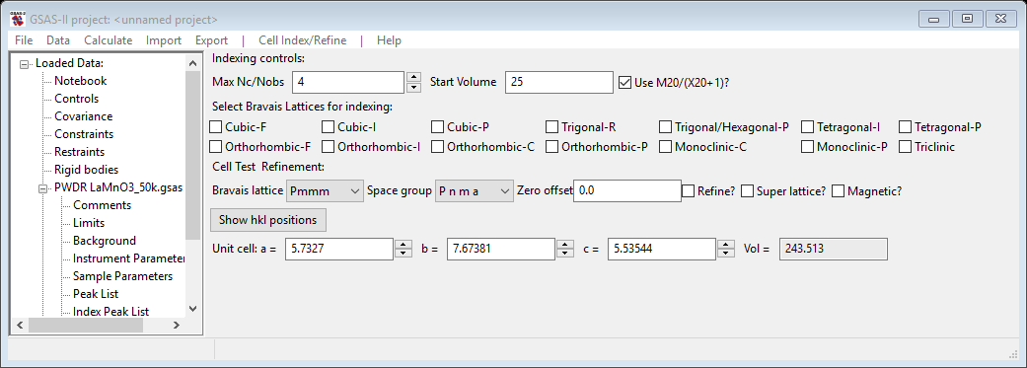Enable Trigonal-R Bravais lattice
This screenshot has height=368, width=1027.
(x=552, y=126)
